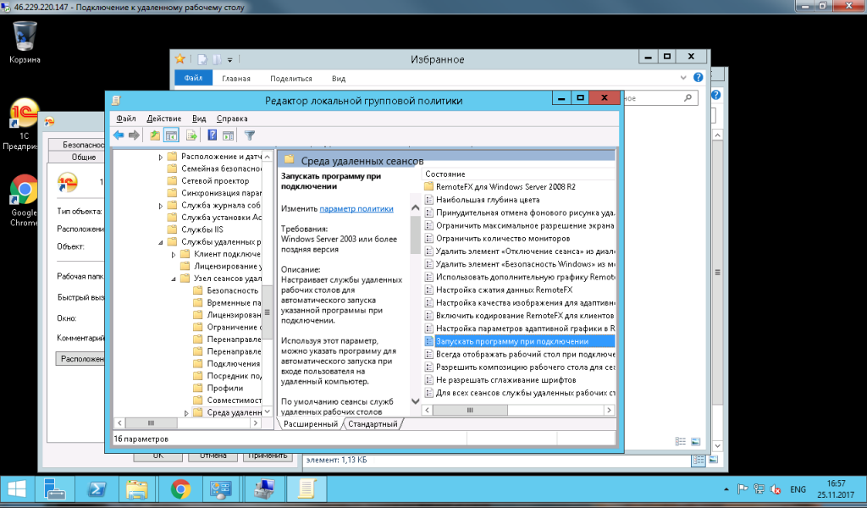This screenshot has width=867, height=508.
Task: Click the Filter funnel icon
Action: pos(250,135)
